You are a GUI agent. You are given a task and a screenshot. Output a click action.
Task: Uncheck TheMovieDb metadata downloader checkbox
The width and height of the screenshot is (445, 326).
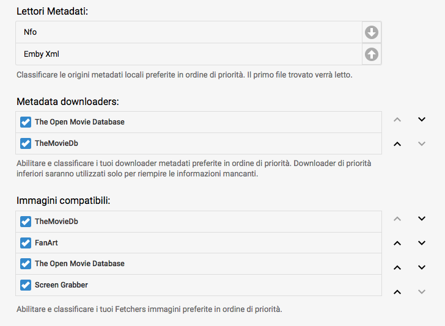click(26, 143)
